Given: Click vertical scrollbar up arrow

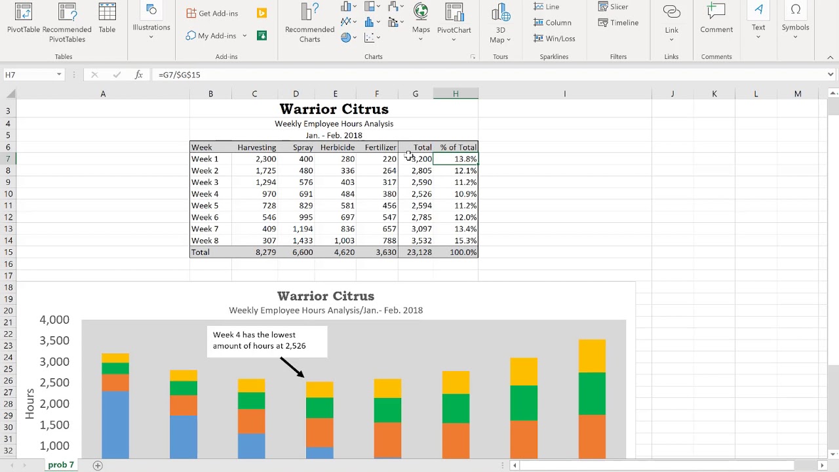Looking at the screenshot, I should click(x=833, y=94).
